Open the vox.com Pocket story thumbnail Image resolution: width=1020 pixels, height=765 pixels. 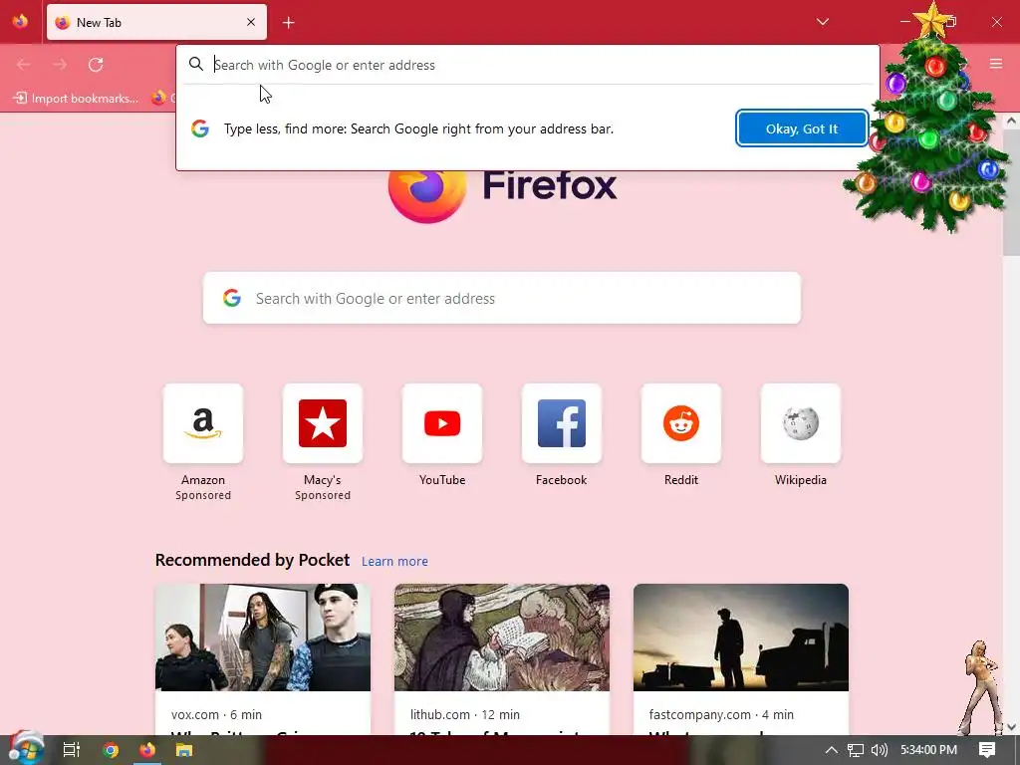(263, 637)
